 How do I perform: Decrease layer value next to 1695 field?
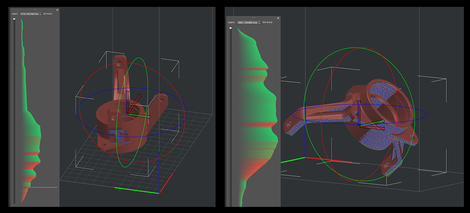pyautogui.click(x=259, y=24)
